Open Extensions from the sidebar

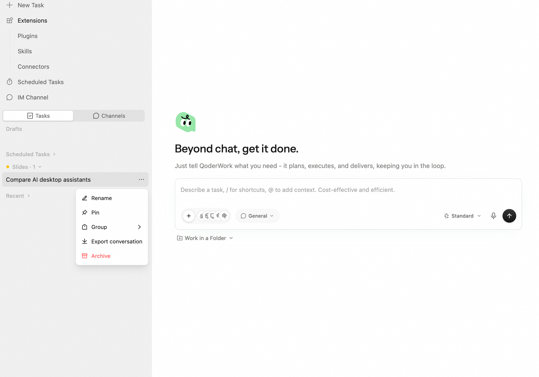coord(32,20)
